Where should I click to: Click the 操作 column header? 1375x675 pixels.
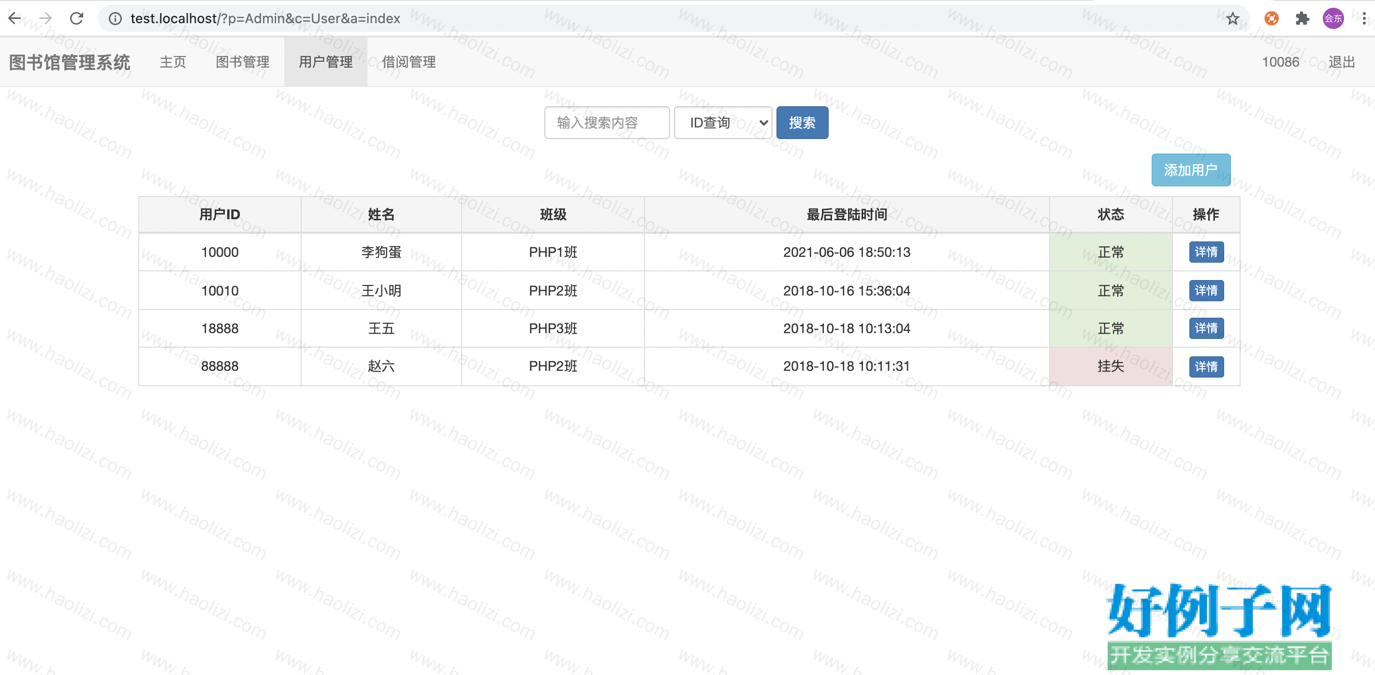(x=1206, y=214)
